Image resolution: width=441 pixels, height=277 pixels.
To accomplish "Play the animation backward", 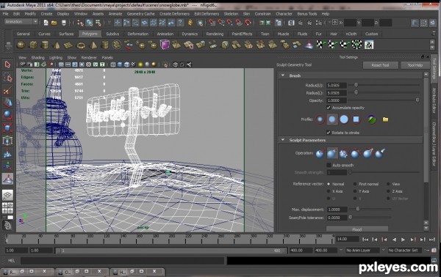I will 394,240.
